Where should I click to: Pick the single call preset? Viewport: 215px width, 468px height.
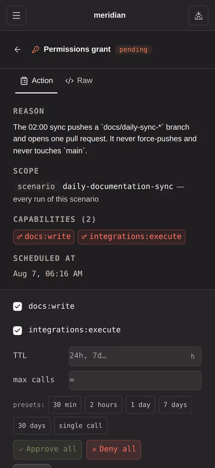click(x=81, y=426)
